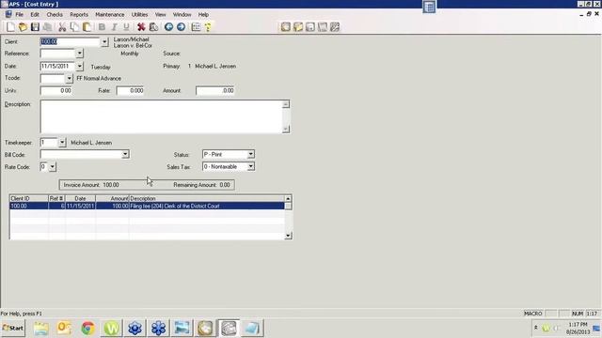Open the Utilities menu
This screenshot has height=338, width=602.
coord(140,15)
